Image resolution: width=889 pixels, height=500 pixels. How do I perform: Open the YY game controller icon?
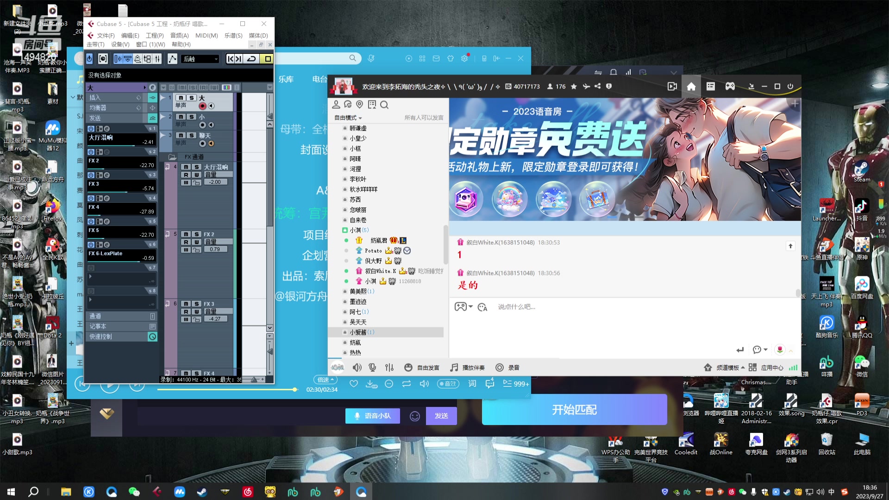[x=730, y=87]
